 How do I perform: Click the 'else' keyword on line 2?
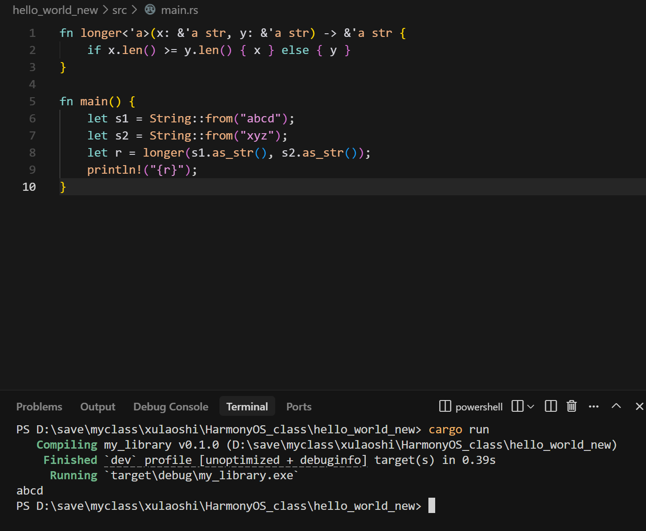tap(295, 50)
